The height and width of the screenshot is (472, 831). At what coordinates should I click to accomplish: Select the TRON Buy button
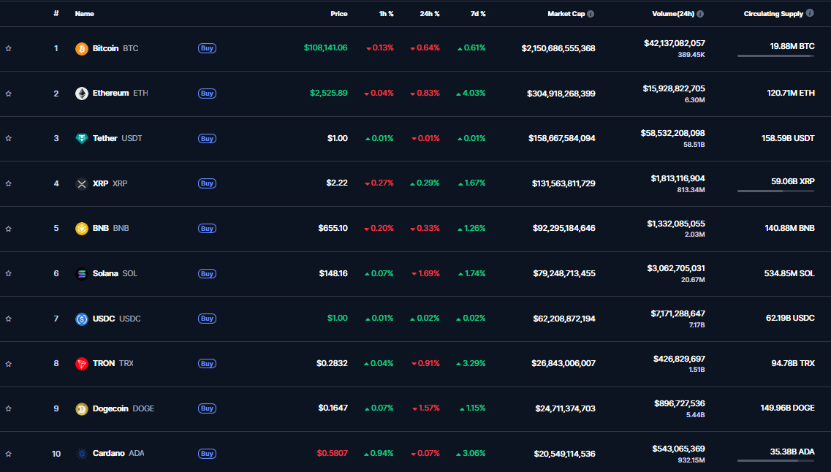click(208, 363)
